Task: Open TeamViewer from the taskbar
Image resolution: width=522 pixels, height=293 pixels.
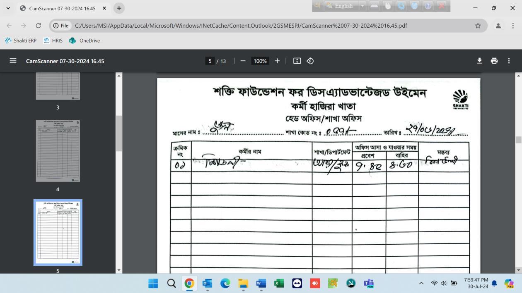Action: point(297,283)
